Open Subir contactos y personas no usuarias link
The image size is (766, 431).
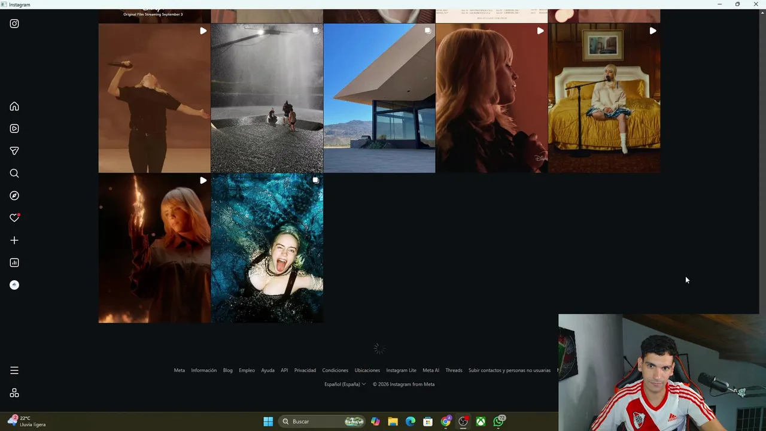[x=509, y=371]
